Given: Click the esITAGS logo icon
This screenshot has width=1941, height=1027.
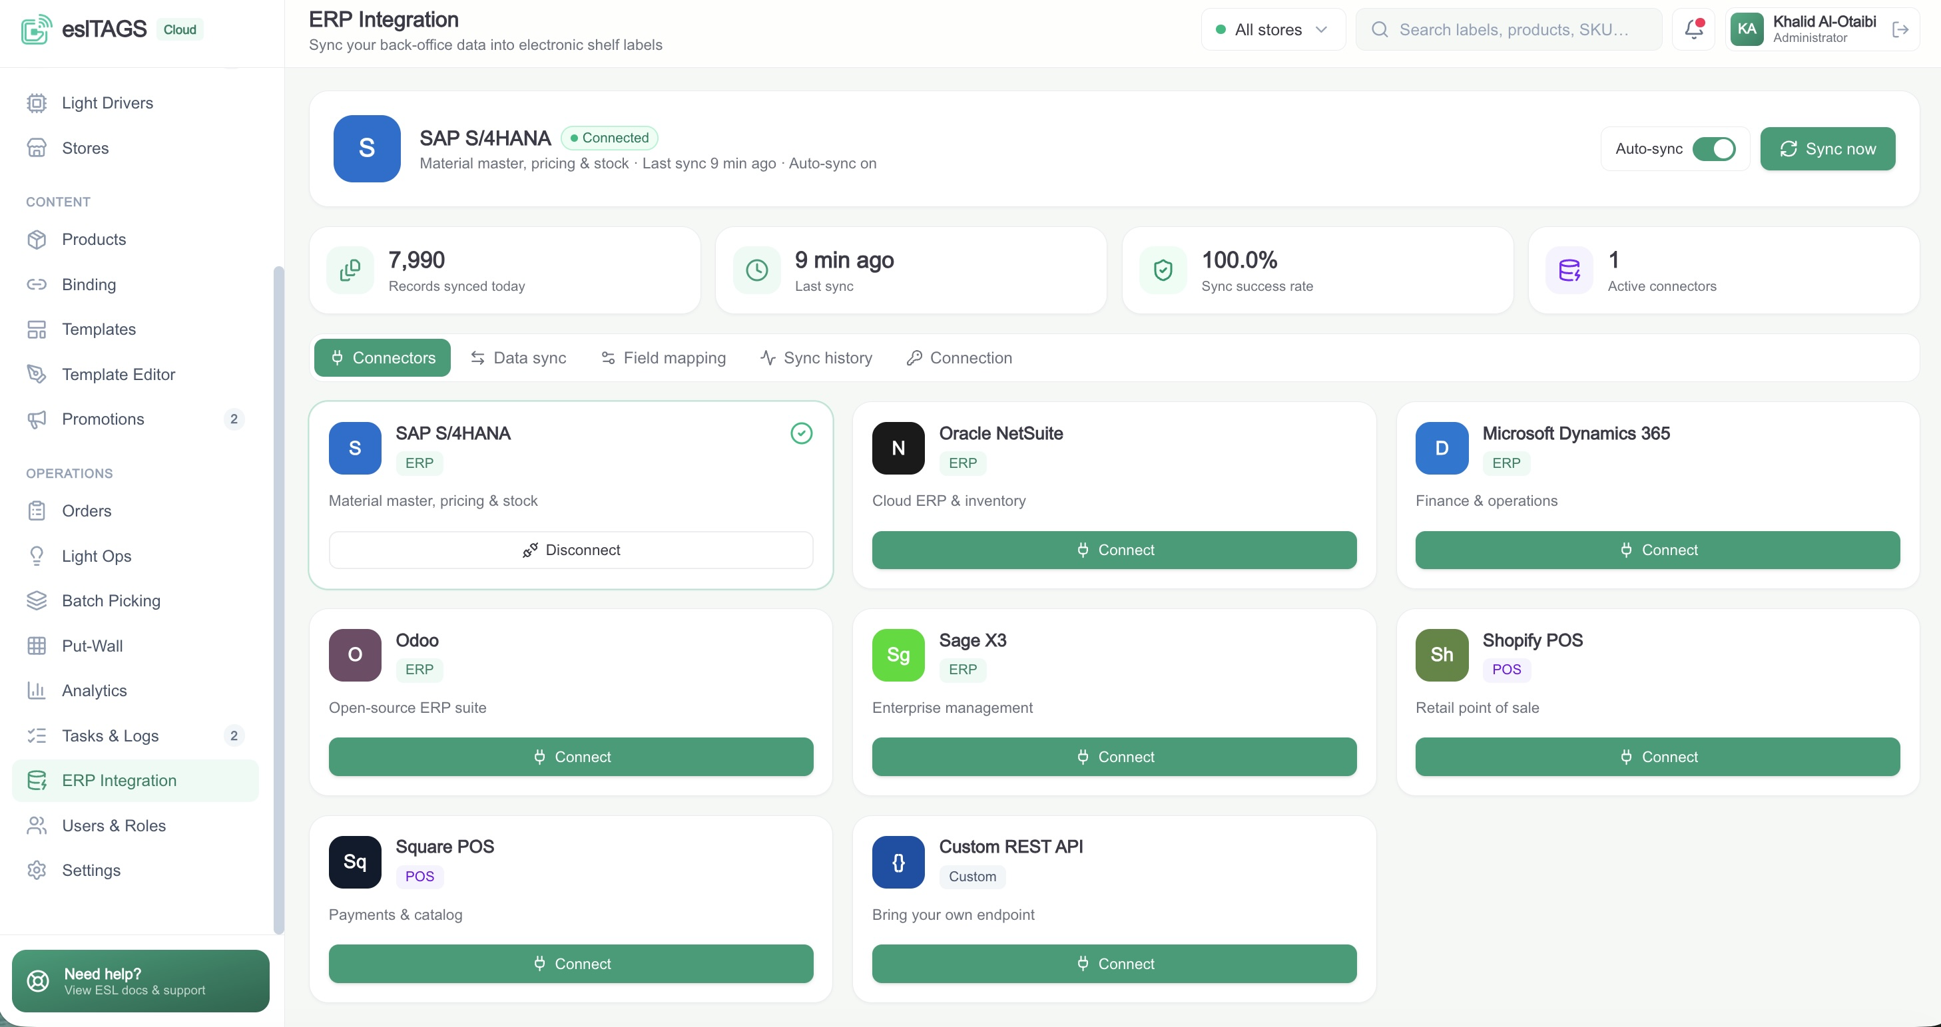Looking at the screenshot, I should 36,29.
